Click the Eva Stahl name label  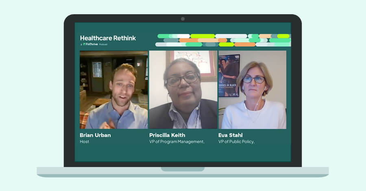(231, 135)
